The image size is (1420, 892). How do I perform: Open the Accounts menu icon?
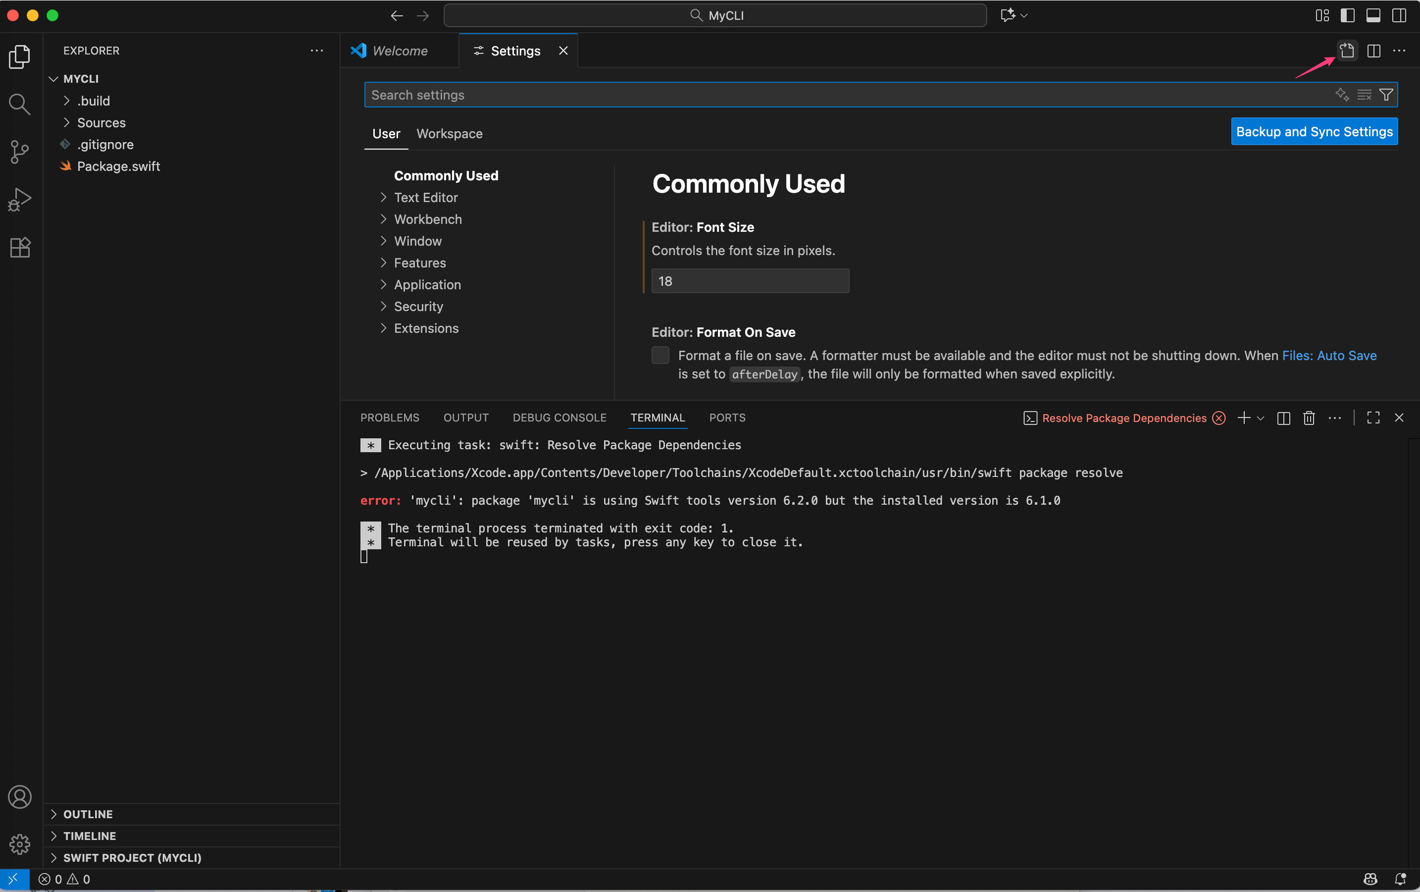pyautogui.click(x=19, y=797)
